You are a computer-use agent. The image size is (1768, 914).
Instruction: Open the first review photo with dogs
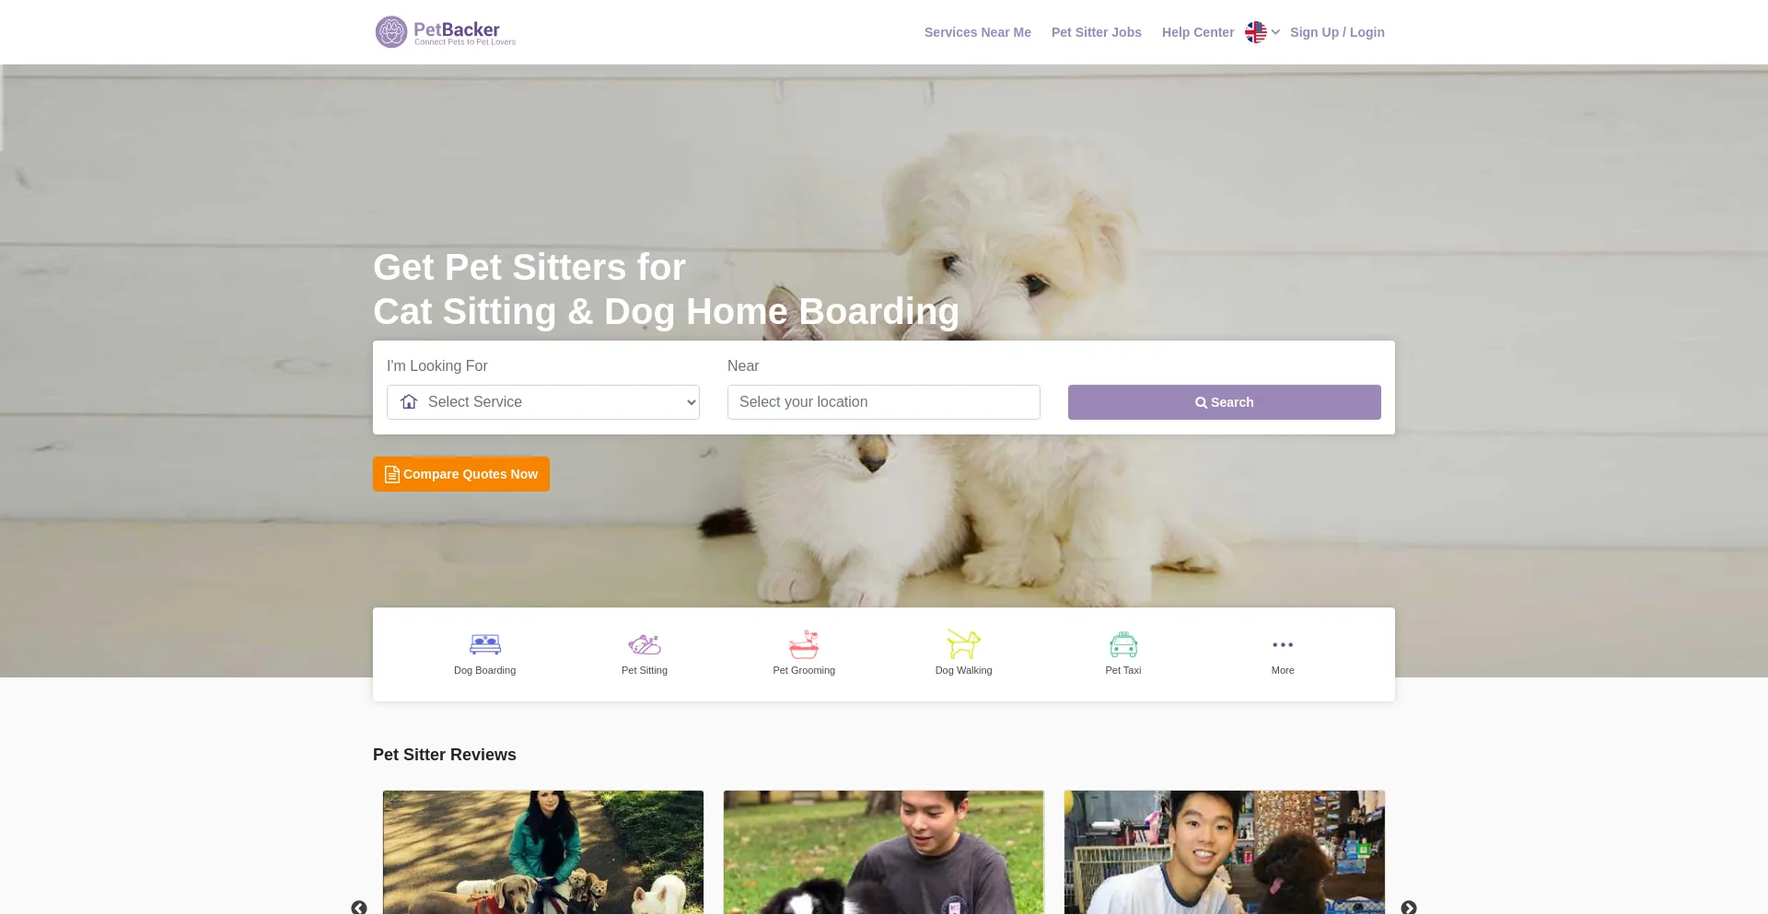point(543,852)
